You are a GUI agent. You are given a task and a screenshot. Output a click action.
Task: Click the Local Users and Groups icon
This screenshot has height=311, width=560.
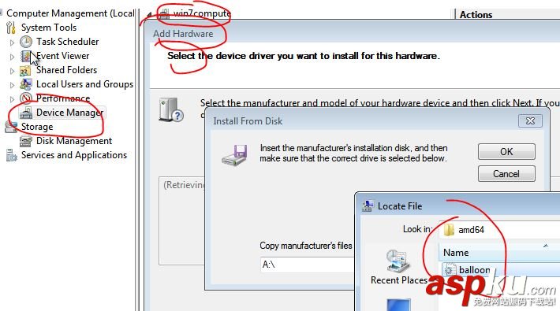26,84
